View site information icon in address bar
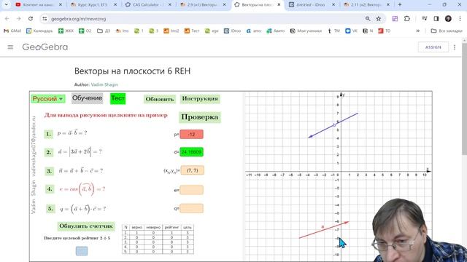Image resolution: width=467 pixels, height=262 pixels. click(45, 19)
